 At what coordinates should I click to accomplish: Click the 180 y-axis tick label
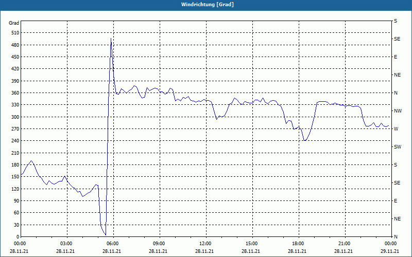click(15, 165)
